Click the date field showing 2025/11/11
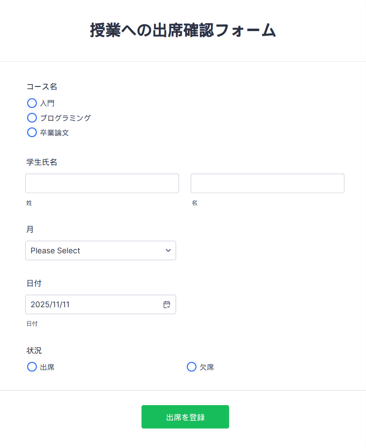Viewport: 366px width, 448px height. 101,304
